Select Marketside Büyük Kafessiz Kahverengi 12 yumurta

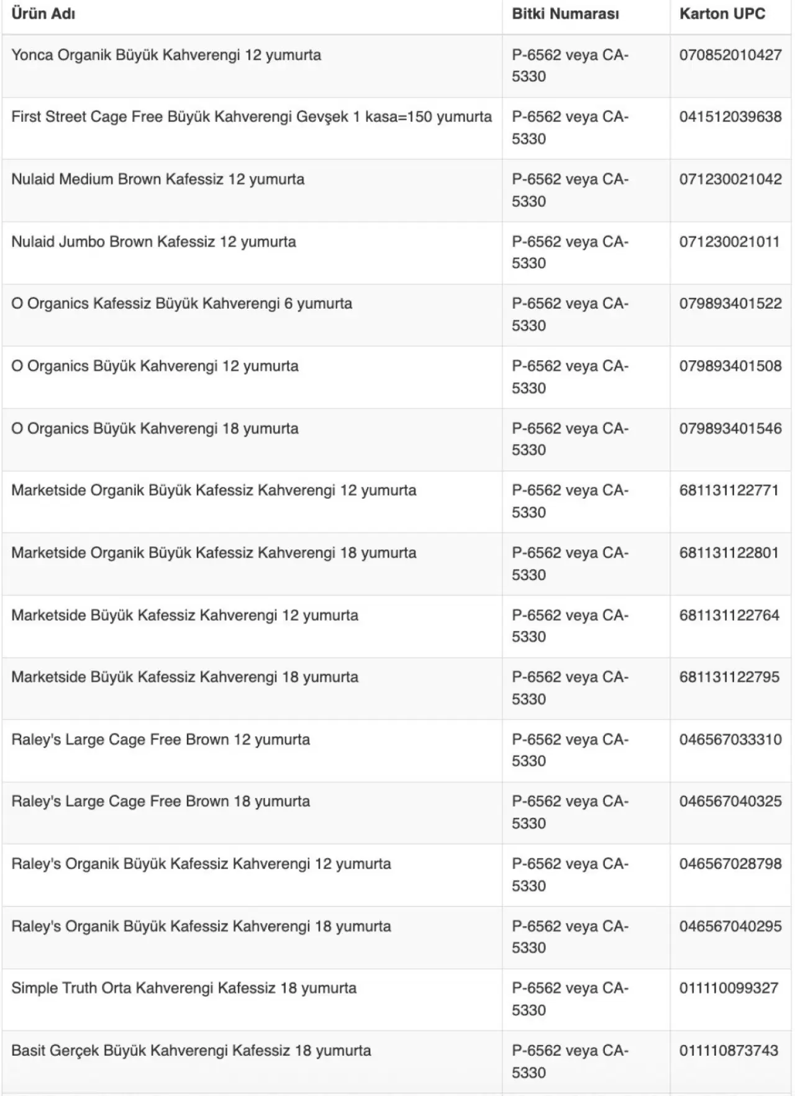(184, 615)
